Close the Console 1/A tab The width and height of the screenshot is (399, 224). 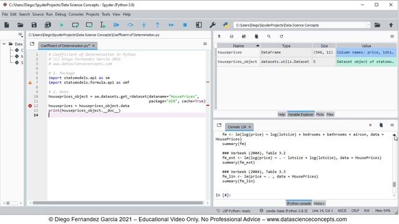click(x=249, y=127)
